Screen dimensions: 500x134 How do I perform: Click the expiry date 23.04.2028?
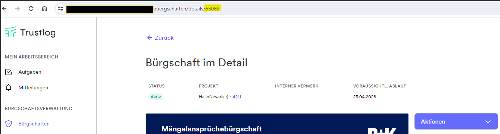click(364, 97)
